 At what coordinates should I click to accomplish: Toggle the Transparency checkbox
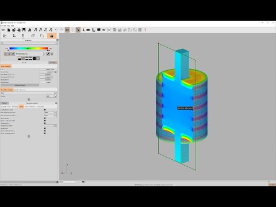[45, 123]
